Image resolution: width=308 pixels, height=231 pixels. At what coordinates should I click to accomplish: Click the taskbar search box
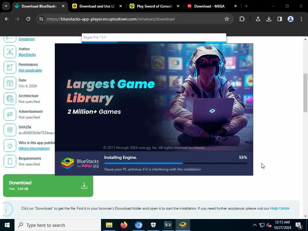pos(57,225)
